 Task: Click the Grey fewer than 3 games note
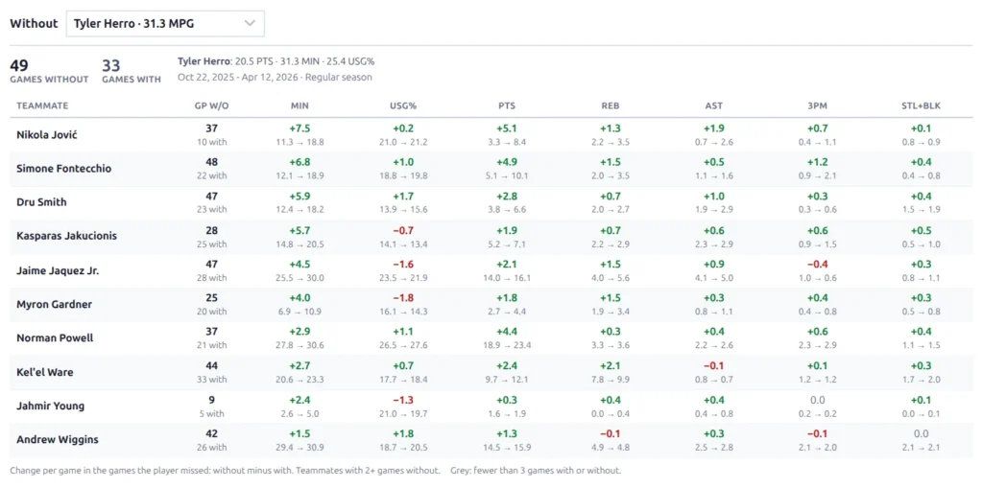click(x=536, y=471)
